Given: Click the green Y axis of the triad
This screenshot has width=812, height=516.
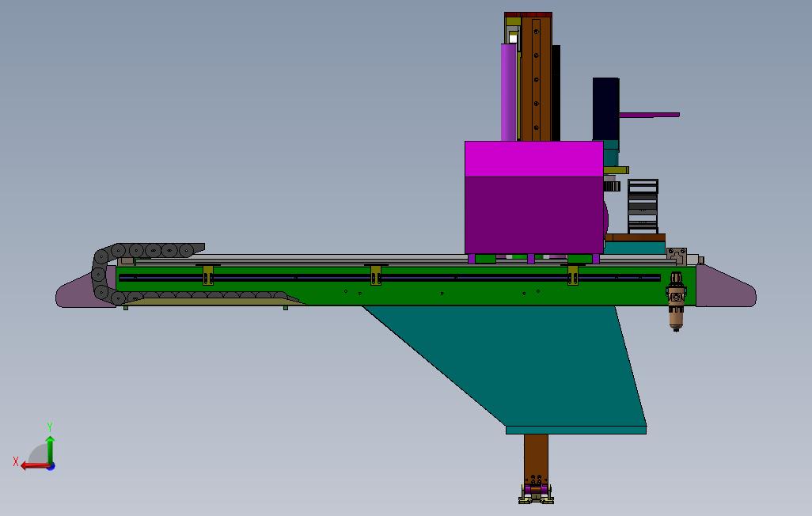Looking at the screenshot, I should (x=50, y=450).
